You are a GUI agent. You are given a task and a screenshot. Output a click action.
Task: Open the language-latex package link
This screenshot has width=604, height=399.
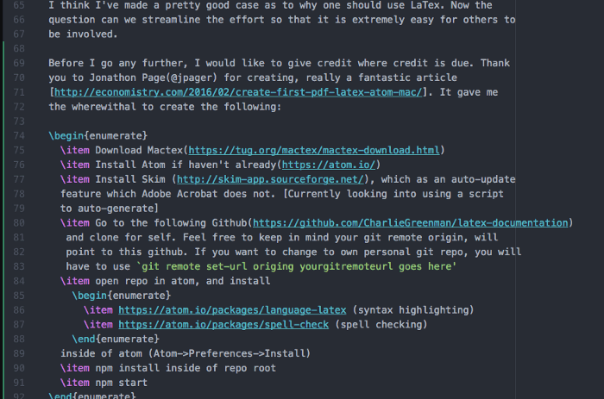[x=232, y=310]
